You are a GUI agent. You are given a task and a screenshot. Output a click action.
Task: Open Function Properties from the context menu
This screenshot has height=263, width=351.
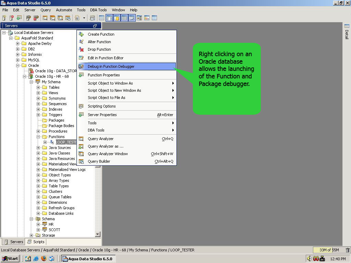[x=127, y=75]
